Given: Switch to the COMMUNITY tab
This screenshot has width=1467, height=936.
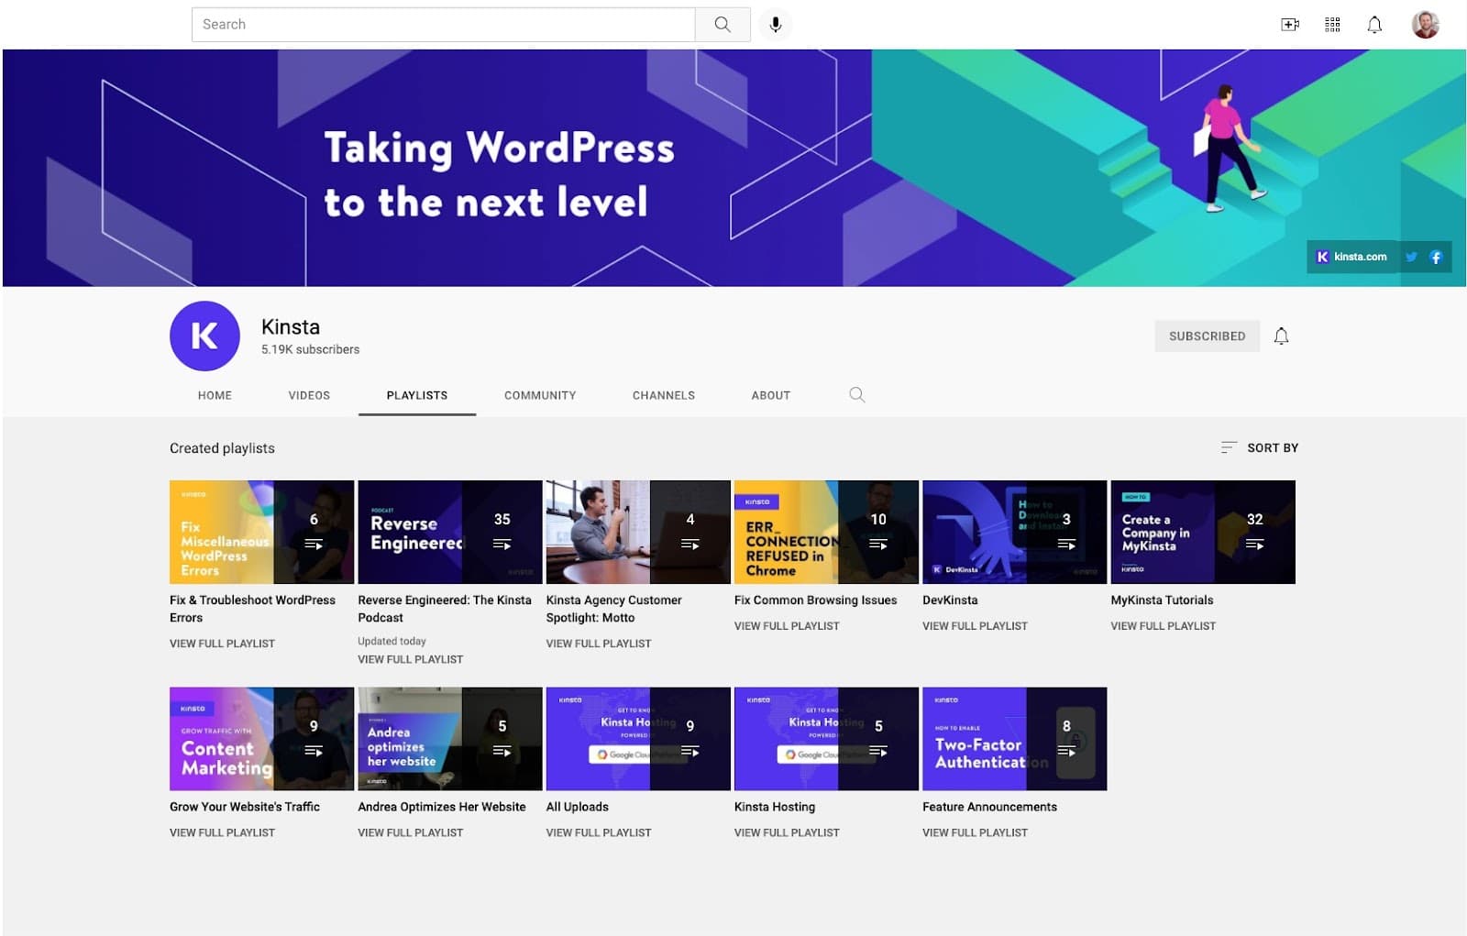Looking at the screenshot, I should [x=539, y=395].
